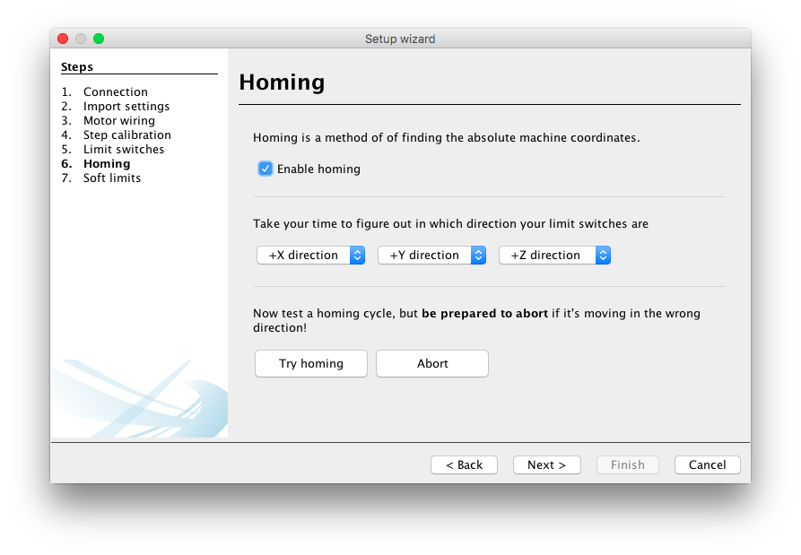Advance to the next wizard step

(x=546, y=464)
